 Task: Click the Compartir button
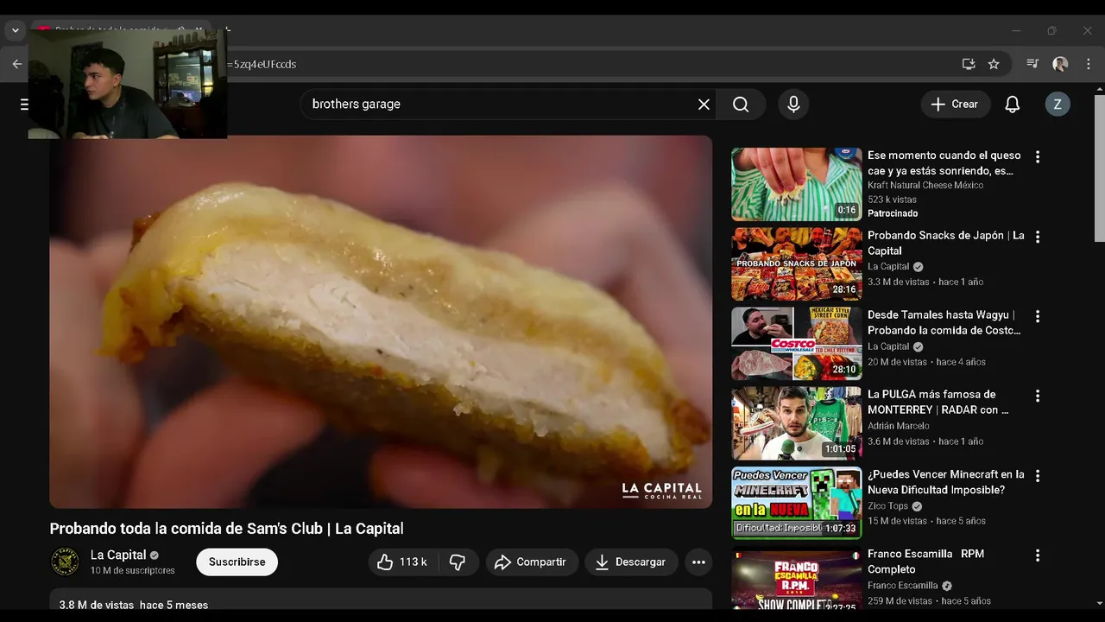[x=532, y=562]
